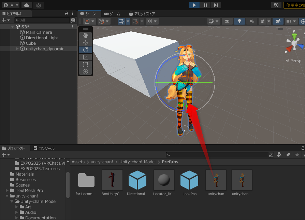Select the Scale tool

(x=86, y=57)
